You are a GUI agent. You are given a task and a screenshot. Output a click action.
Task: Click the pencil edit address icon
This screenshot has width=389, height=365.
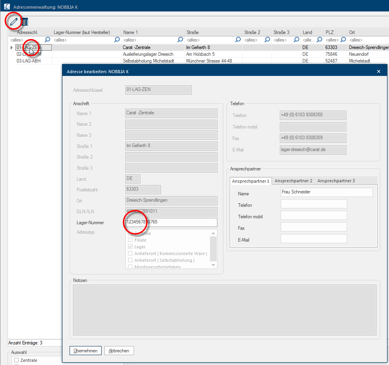click(x=14, y=21)
